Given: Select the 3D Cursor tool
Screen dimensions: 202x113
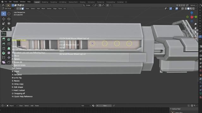Looking at the screenshot, I should pos(9,13).
